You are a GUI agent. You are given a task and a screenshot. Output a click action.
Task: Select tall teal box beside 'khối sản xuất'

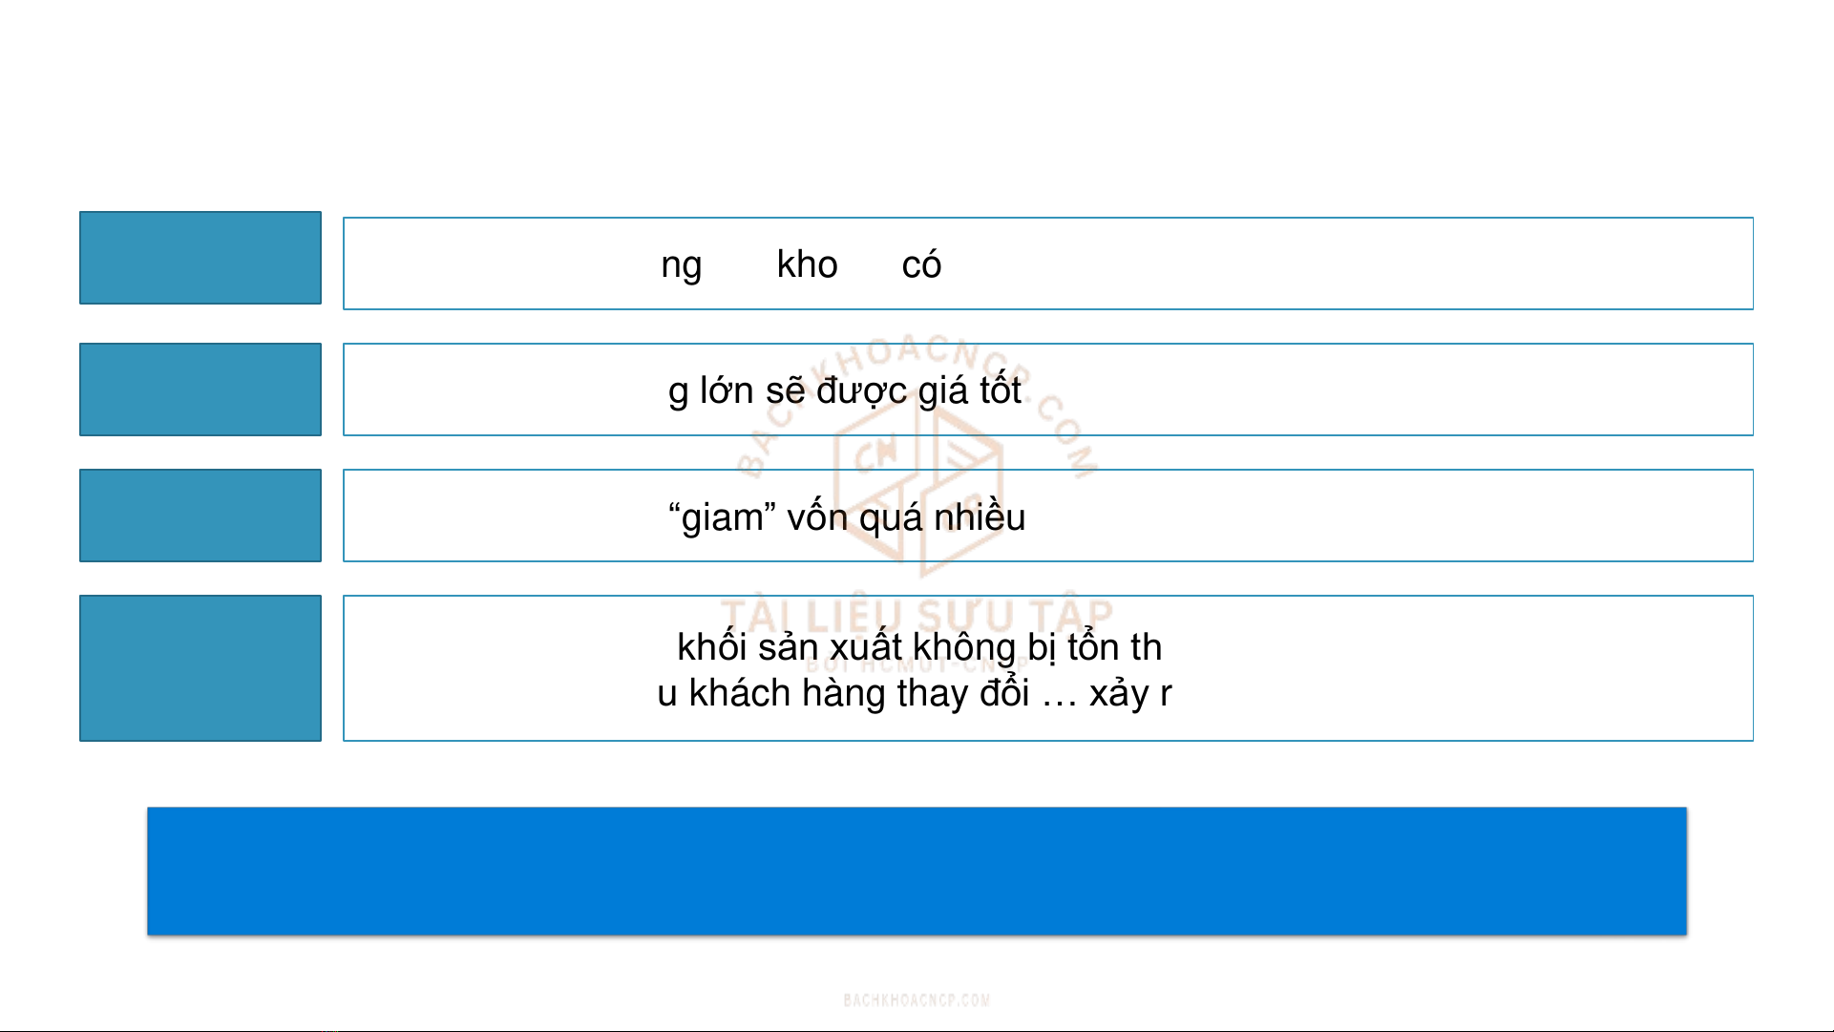200,668
